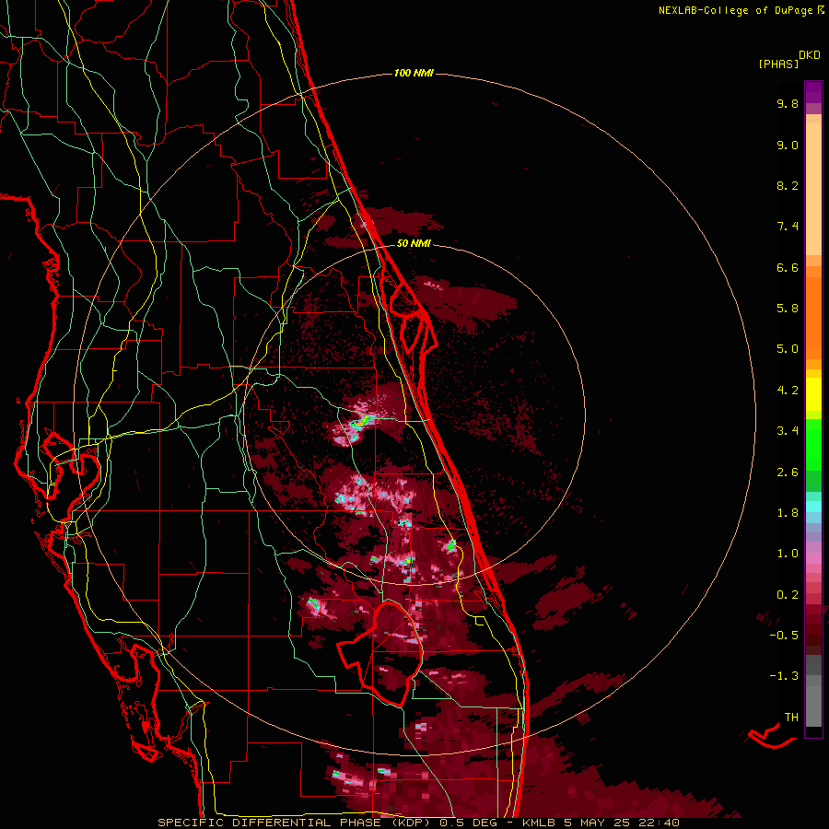The height and width of the screenshot is (829, 829).
Task: Select the 4.2 value on the color scale
Action: (x=788, y=391)
